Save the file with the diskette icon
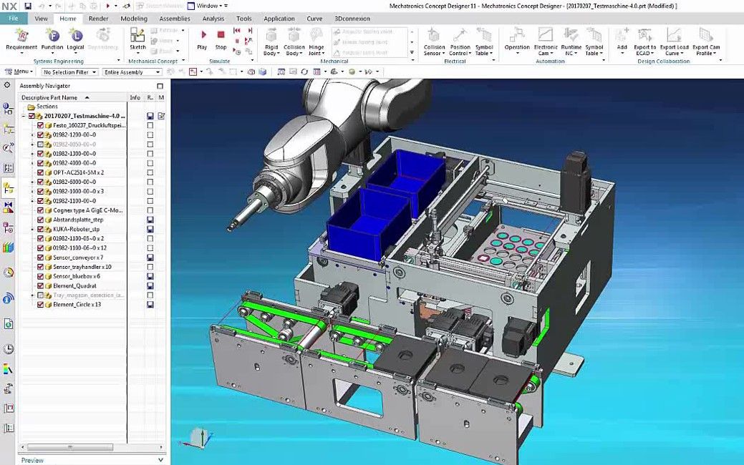Image resolution: width=744 pixels, height=465 pixels. (27, 6)
